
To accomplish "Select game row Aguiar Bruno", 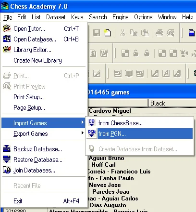I will pos(107,158).
